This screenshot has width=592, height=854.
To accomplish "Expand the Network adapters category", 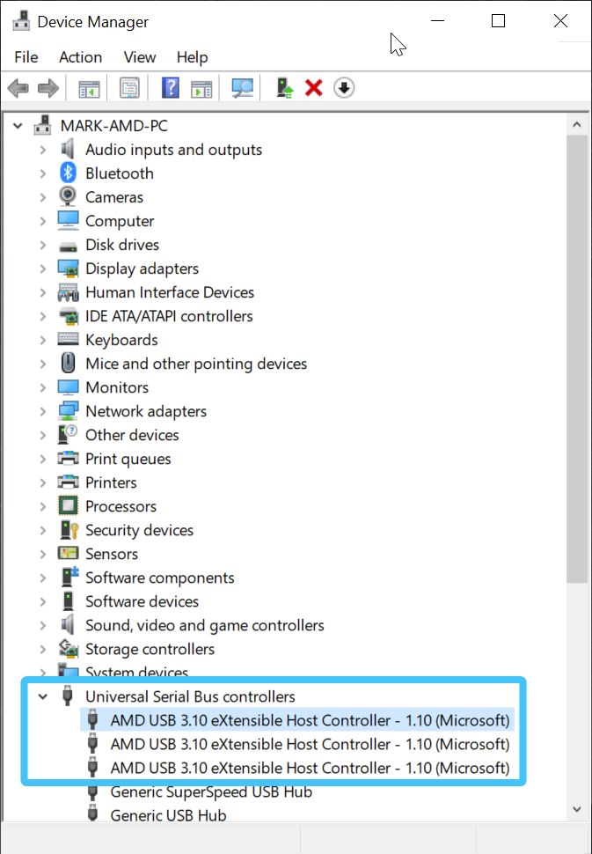I will click(42, 411).
